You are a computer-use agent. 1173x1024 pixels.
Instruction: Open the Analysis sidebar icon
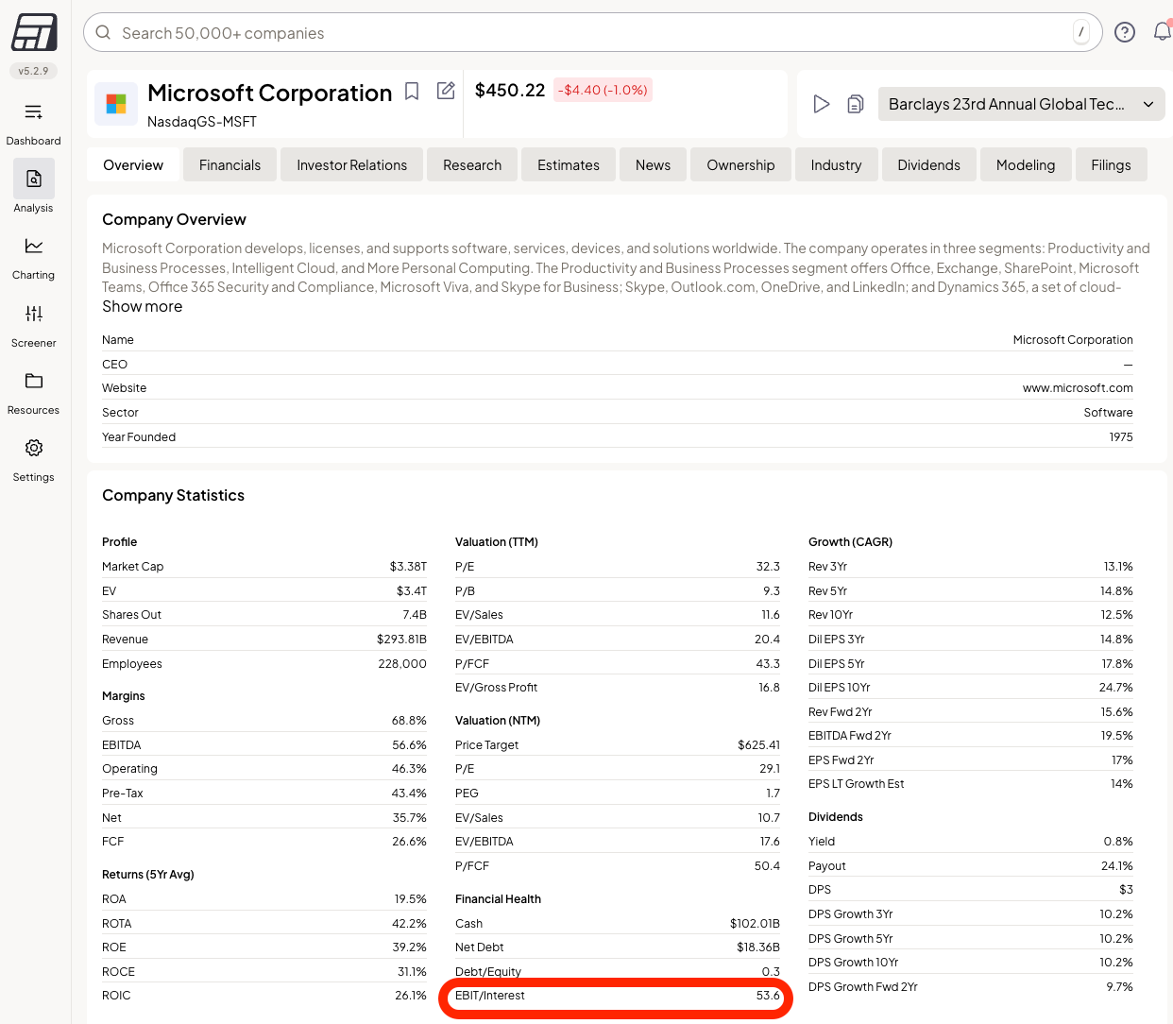[34, 179]
